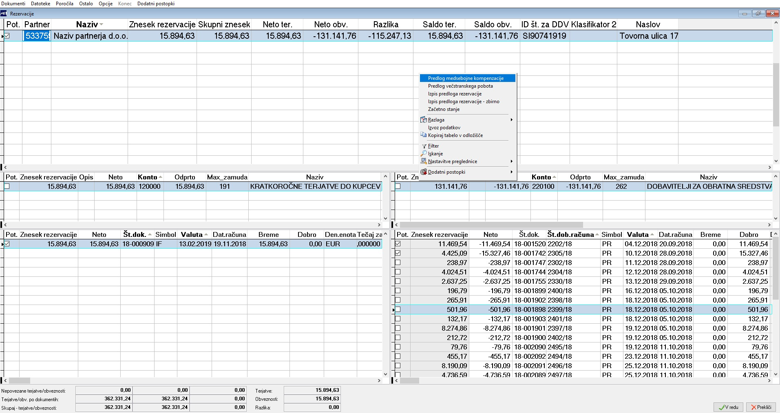Sort by Valuta header in bottom-left table

point(194,234)
